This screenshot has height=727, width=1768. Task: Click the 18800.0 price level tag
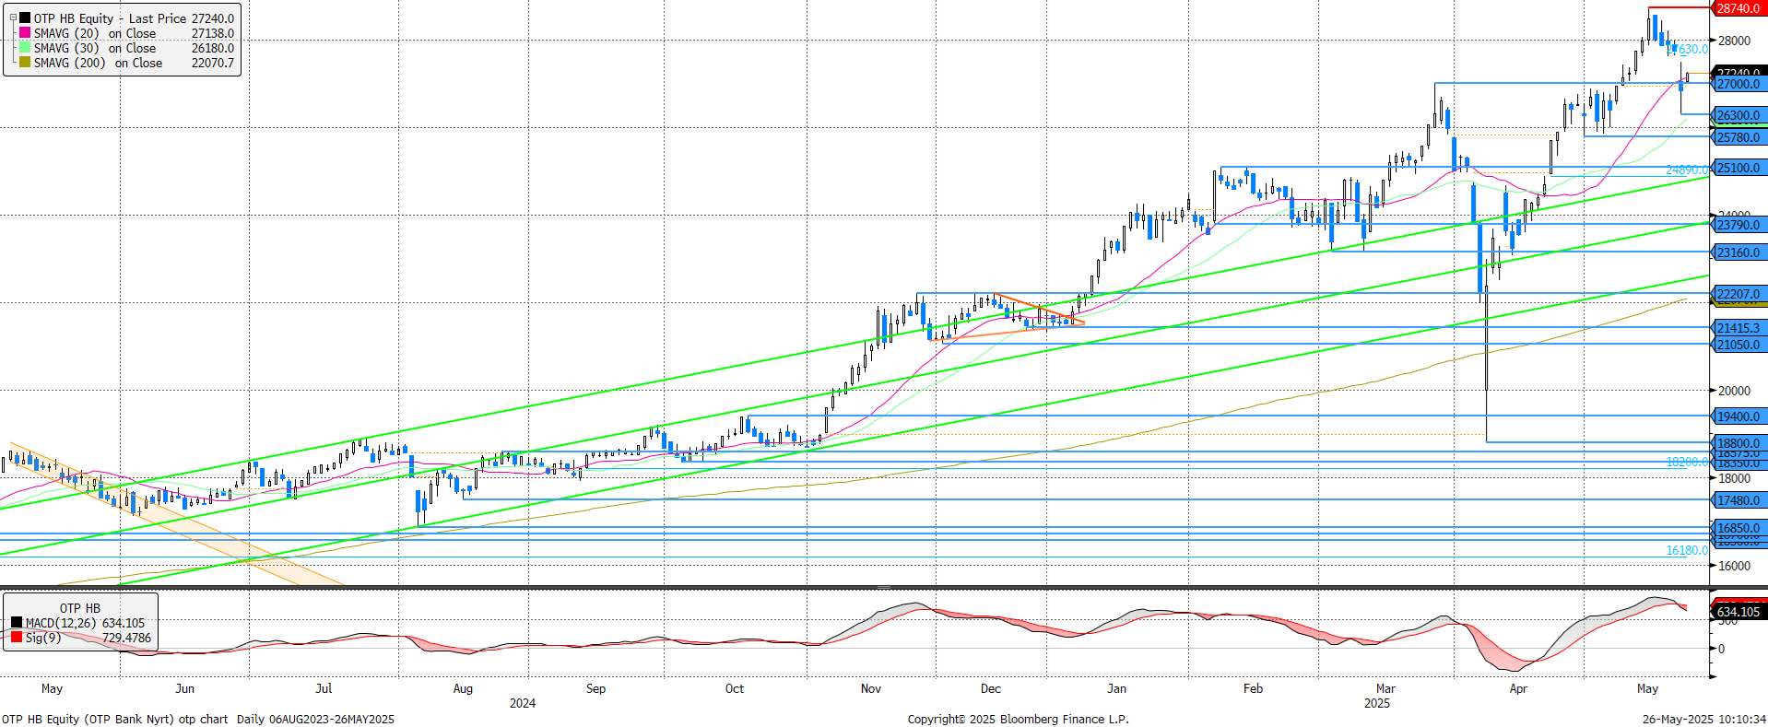1739,443
